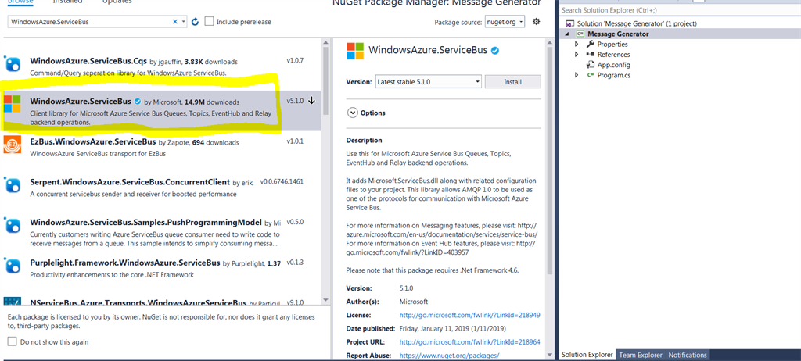801x361 pixels.
Task: Select the WindowsAzure.ServiceBus package by Microsoft
Action: coord(161,111)
